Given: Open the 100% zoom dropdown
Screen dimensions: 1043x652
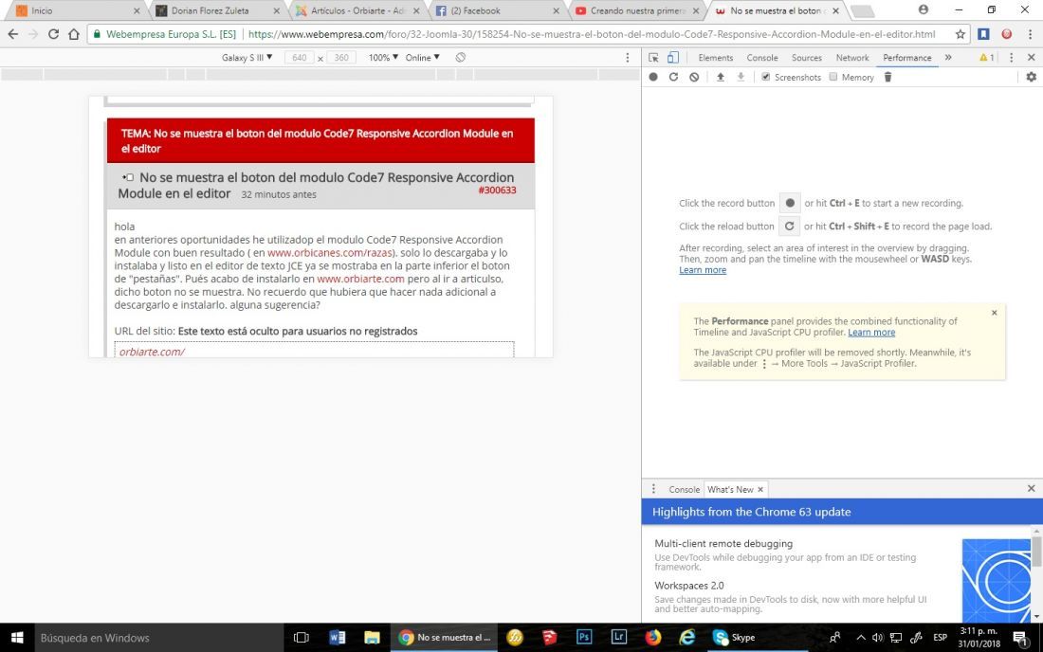Looking at the screenshot, I should point(383,57).
